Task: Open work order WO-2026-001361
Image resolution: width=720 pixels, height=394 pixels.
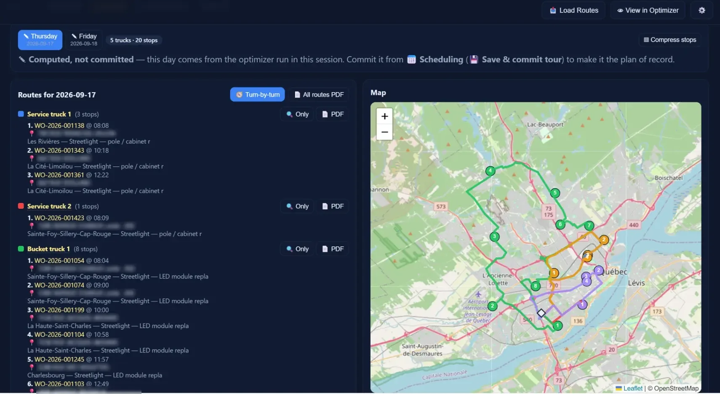Action: pos(59,175)
